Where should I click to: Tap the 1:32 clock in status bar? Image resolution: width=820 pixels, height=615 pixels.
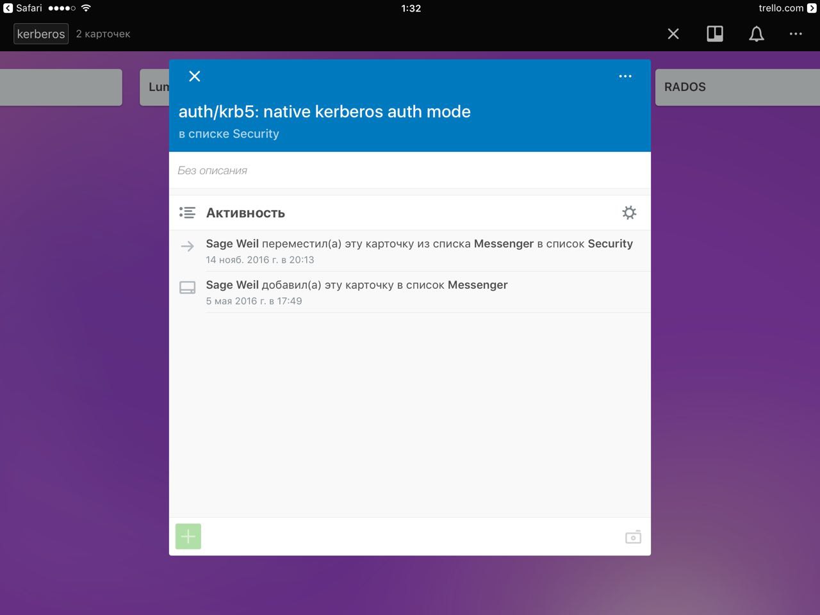[x=411, y=8]
